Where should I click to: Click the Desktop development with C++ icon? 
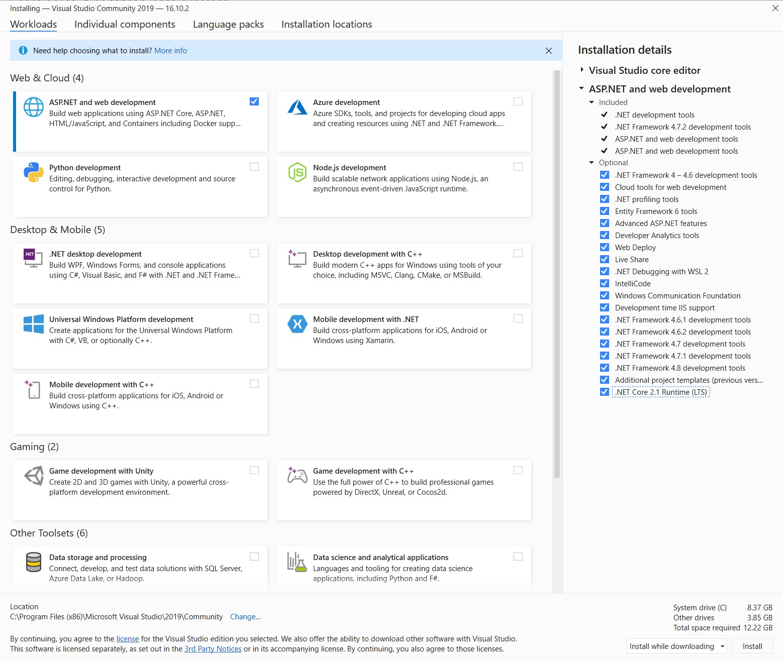[297, 258]
